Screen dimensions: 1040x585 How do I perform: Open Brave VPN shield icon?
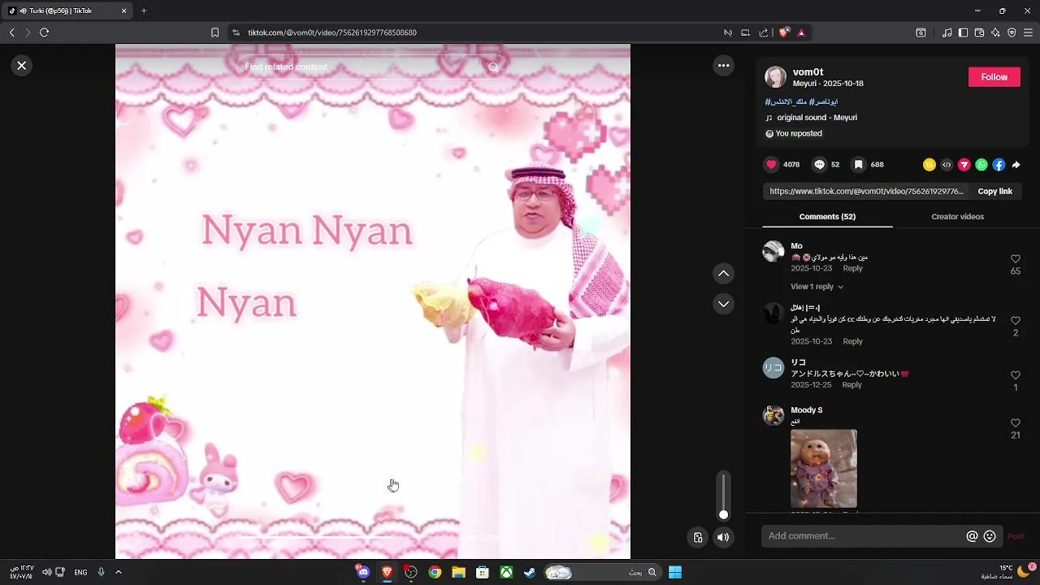point(1012,32)
